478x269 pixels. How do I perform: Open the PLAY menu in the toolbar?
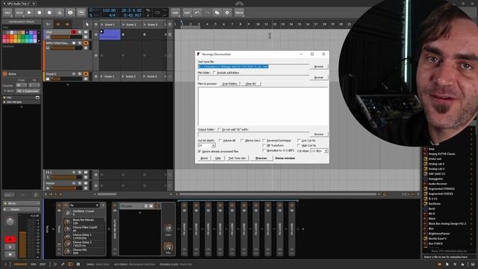click(x=19, y=13)
